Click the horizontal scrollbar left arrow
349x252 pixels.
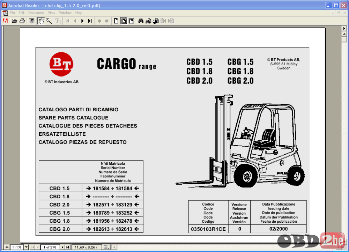pos(114,247)
